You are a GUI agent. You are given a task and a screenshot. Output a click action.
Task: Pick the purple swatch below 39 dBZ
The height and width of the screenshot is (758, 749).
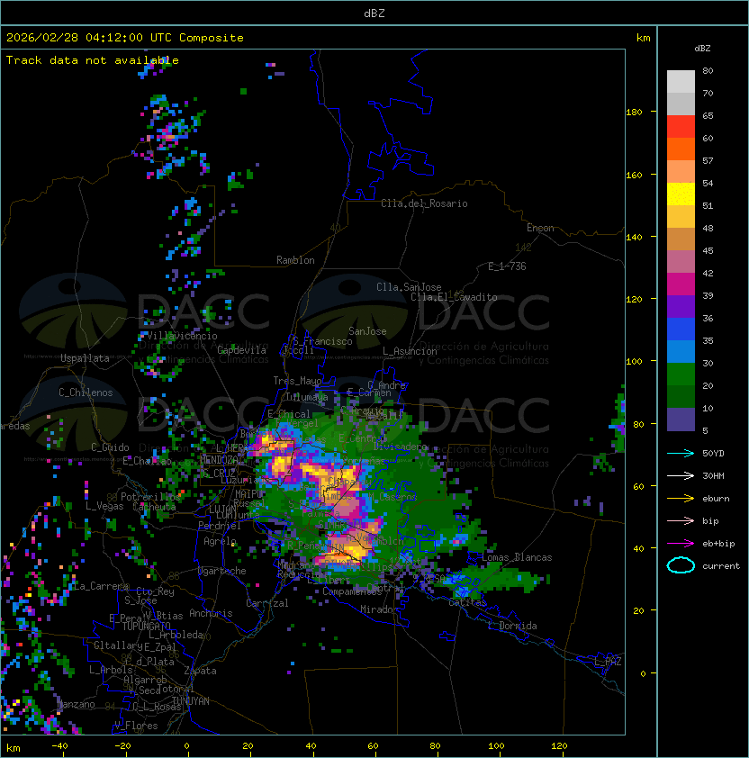[681, 306]
